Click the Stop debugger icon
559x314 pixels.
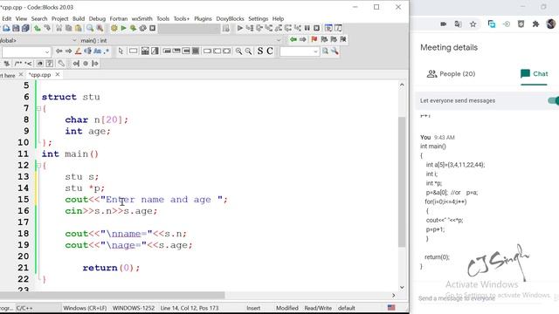coord(316,28)
